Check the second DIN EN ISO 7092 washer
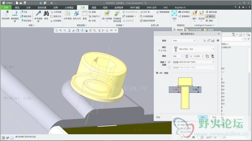The width and height of the screenshot is (252, 141). [x=169, y=67]
